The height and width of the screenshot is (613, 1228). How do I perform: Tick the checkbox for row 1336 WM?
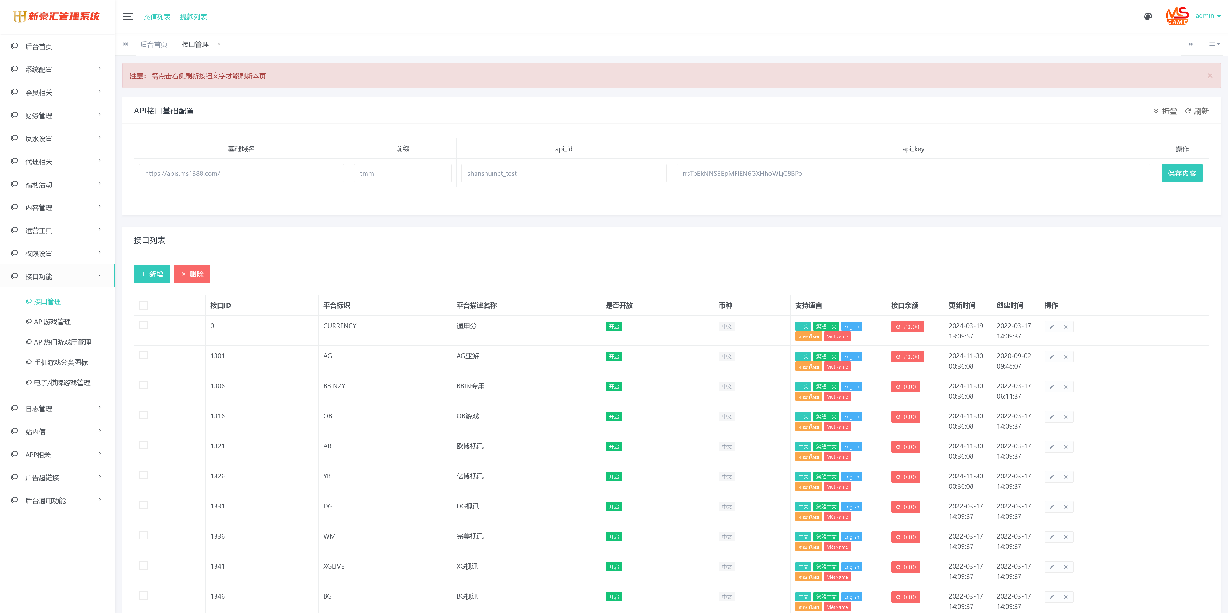(x=144, y=535)
